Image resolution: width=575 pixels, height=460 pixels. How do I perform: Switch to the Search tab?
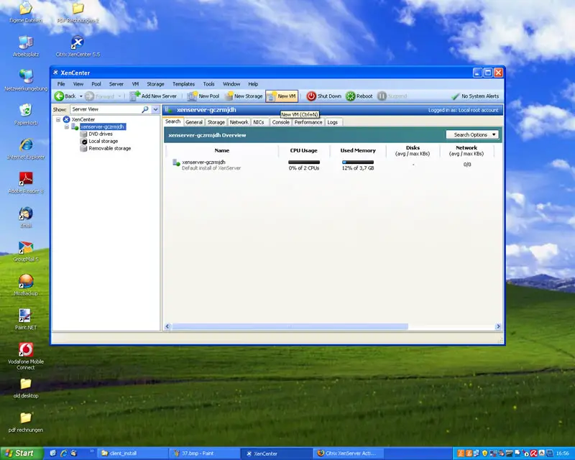(172, 121)
